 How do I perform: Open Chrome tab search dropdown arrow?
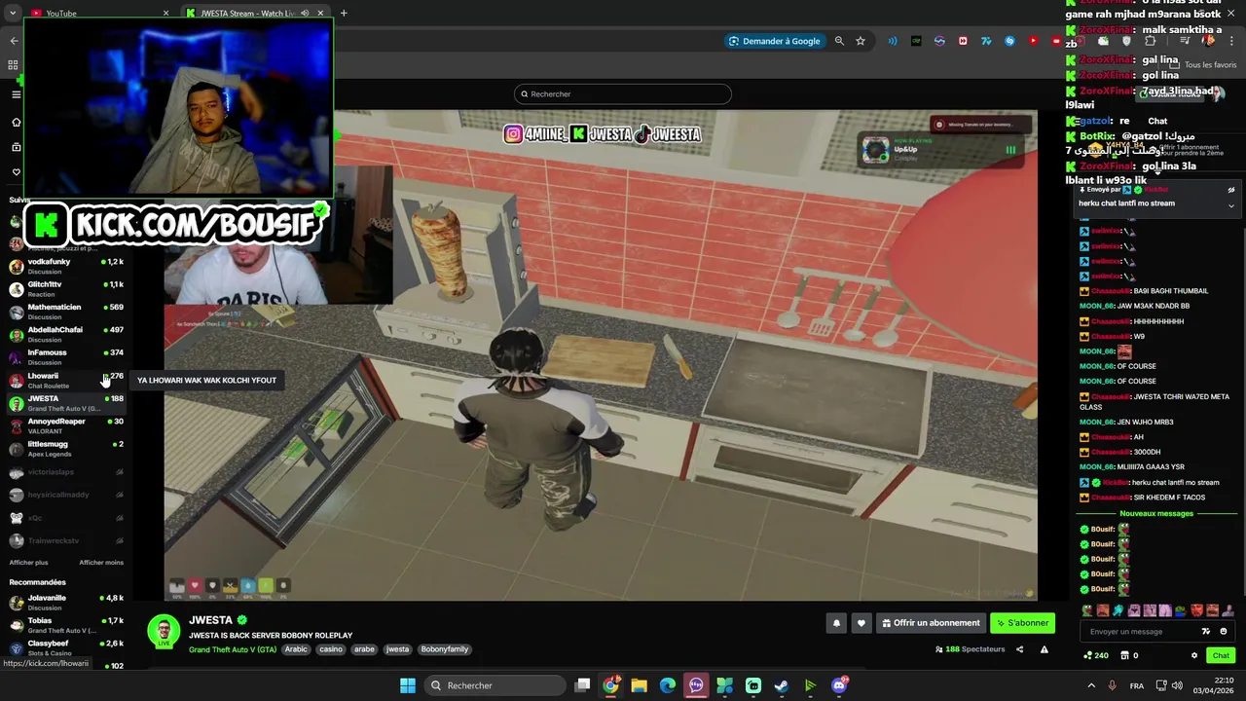(13, 13)
